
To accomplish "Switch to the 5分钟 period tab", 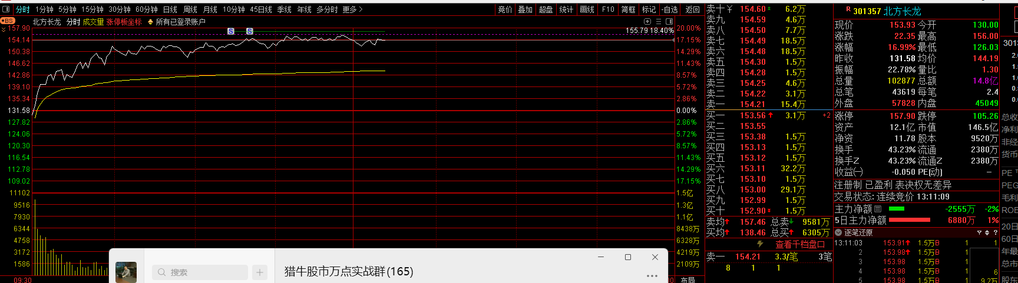I will pos(67,9).
